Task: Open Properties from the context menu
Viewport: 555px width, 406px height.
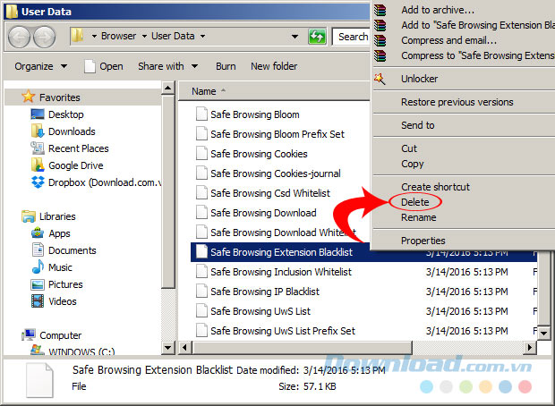Action: (423, 241)
